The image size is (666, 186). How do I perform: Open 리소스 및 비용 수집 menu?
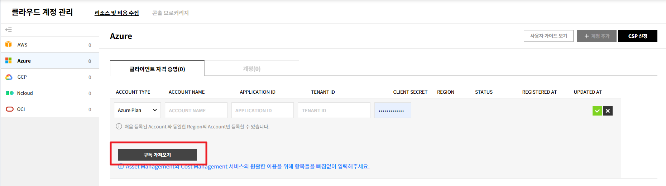(116, 13)
